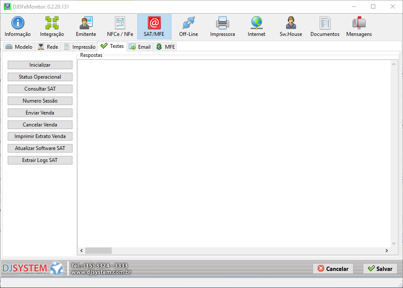Viewport: 403px width, 288px height.
Task: Switch to the Rede tab
Action: [48, 47]
